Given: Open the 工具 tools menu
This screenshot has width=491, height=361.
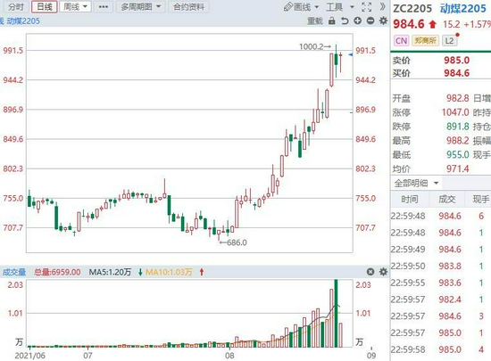Looking at the screenshot, I should click(x=340, y=7).
